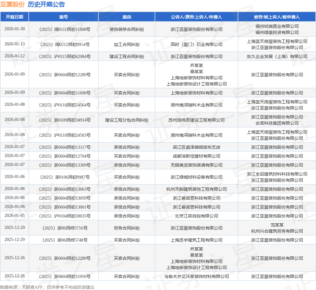Click plaintiff 乌鲁木齐艾沃家装饰材料有限公司
316x290 pixels.
click(x=197, y=276)
